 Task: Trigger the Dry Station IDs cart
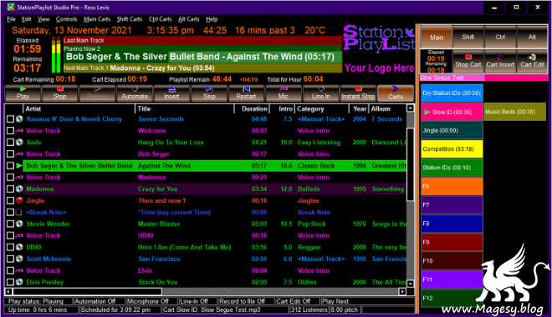(x=452, y=93)
